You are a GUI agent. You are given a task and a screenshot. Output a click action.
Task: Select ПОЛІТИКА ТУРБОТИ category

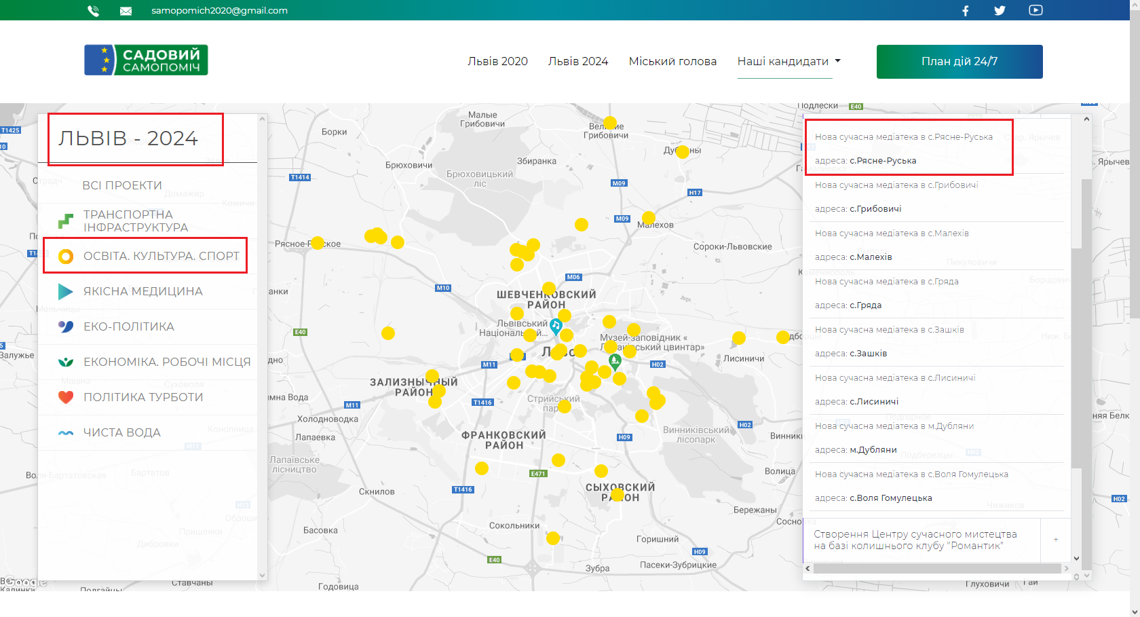pyautogui.click(x=143, y=397)
